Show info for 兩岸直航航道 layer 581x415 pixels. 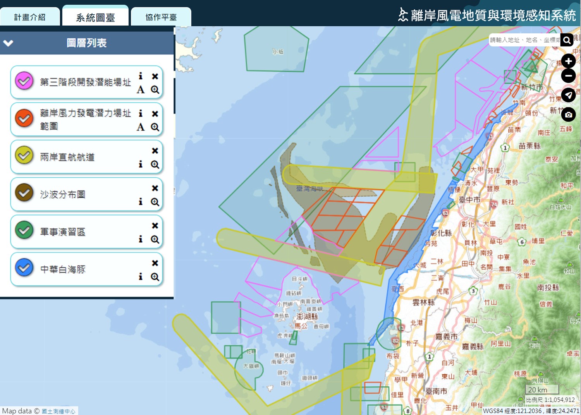pos(141,165)
